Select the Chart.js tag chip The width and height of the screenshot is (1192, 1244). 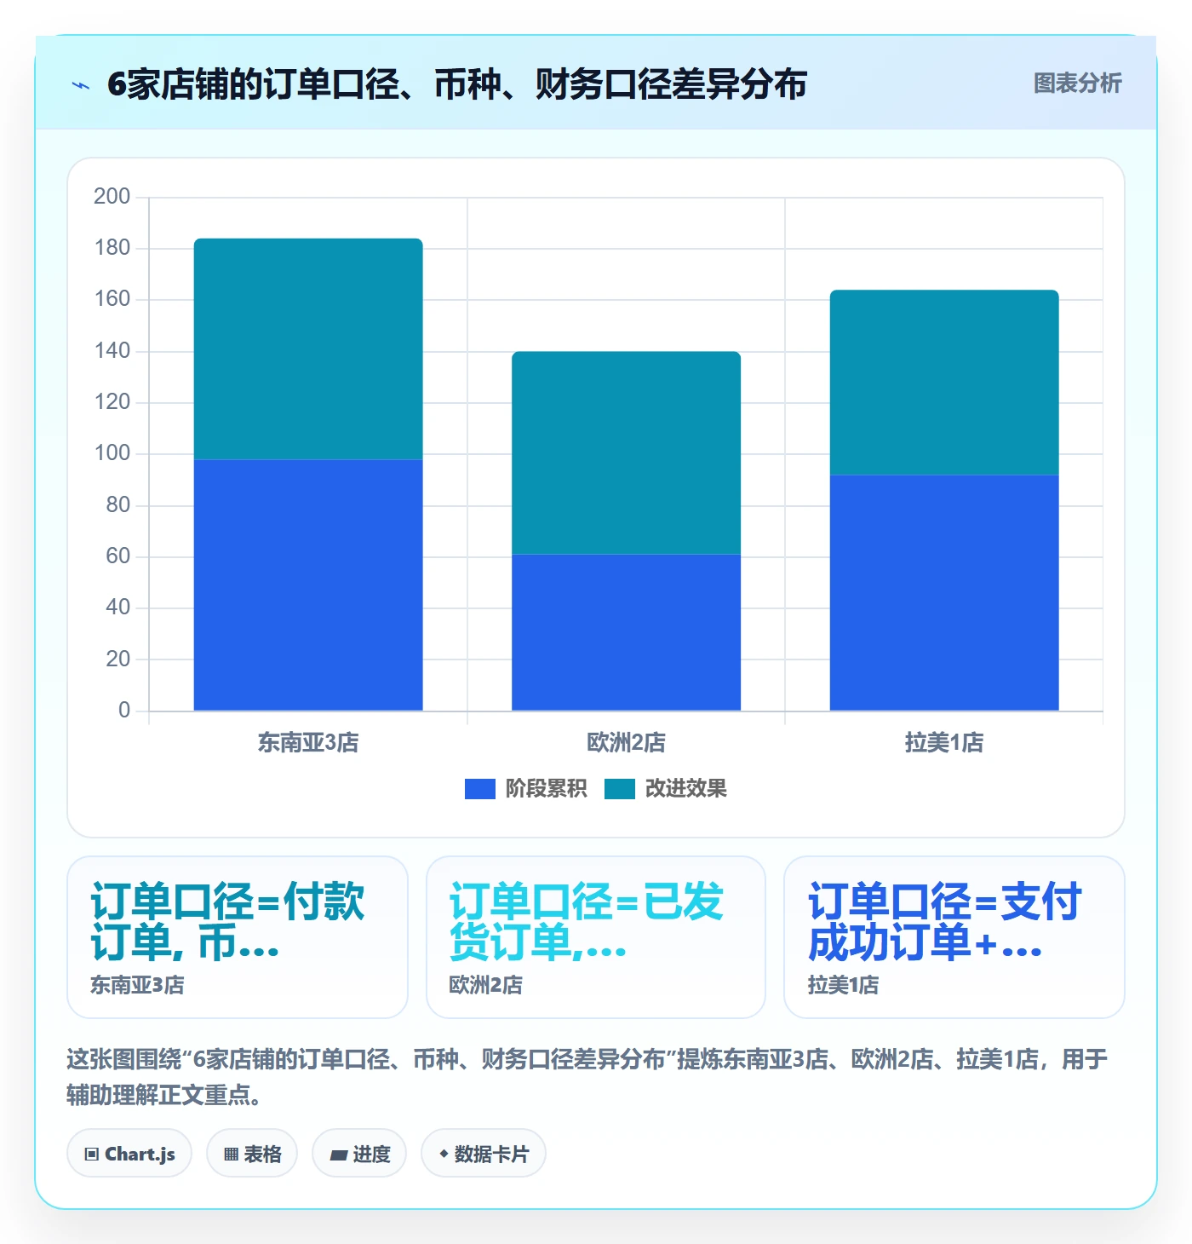(129, 1154)
